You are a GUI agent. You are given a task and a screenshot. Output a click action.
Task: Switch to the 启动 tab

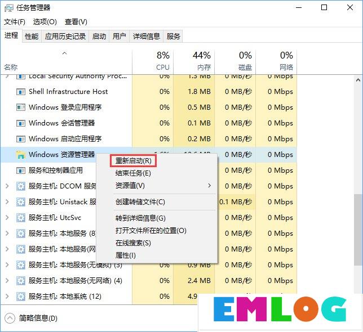click(x=99, y=36)
